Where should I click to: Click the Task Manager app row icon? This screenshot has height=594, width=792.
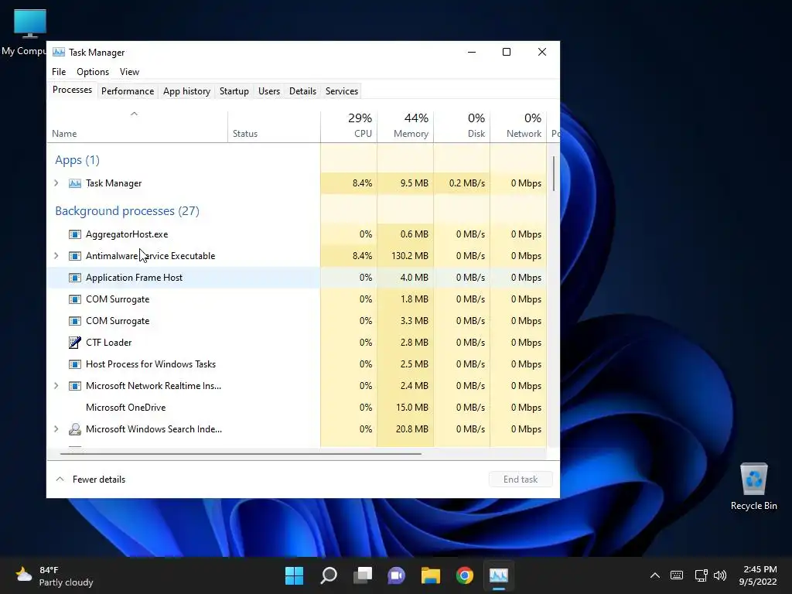75,183
